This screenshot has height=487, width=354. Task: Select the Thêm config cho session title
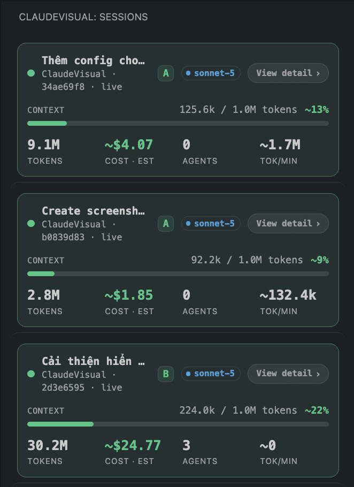[x=94, y=60]
